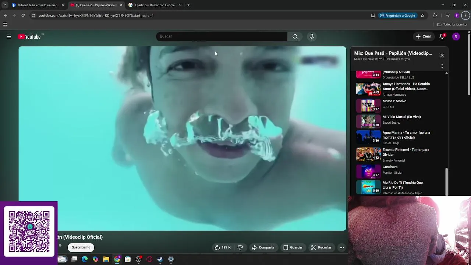This screenshot has height=265, width=471.
Task: Install app icon in address bar
Action: pyautogui.click(x=373, y=15)
